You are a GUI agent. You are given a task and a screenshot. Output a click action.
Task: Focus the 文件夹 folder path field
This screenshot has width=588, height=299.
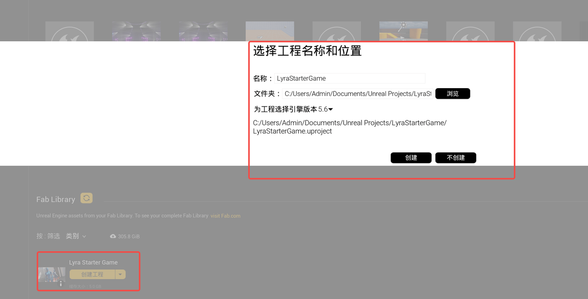pos(357,94)
